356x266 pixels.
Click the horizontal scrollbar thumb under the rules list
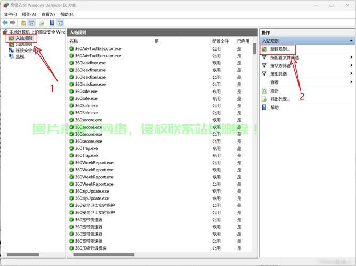point(104,255)
